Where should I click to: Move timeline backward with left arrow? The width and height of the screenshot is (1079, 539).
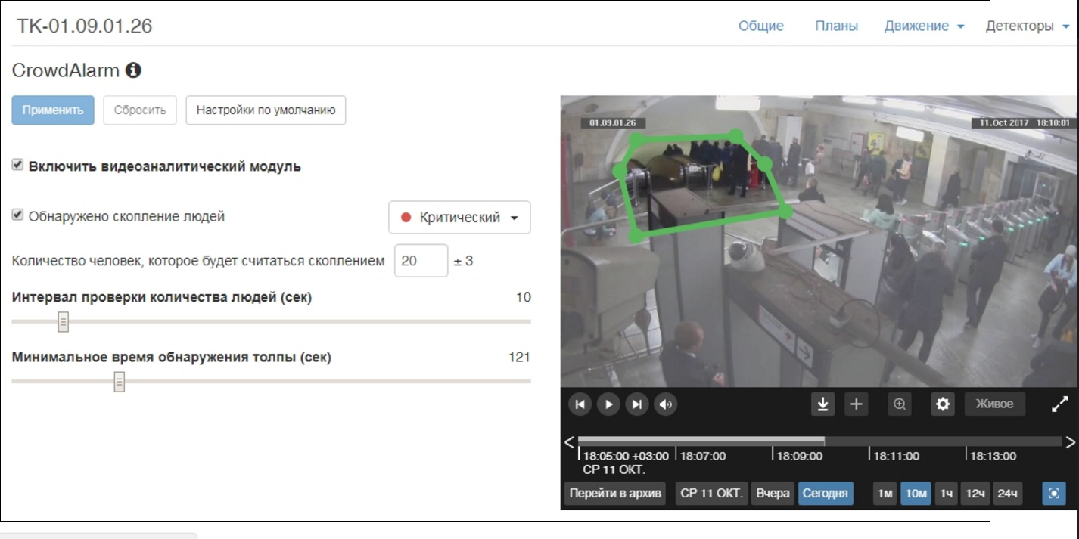click(570, 442)
